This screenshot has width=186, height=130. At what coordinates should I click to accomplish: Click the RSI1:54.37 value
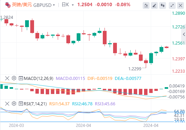pos(59,104)
